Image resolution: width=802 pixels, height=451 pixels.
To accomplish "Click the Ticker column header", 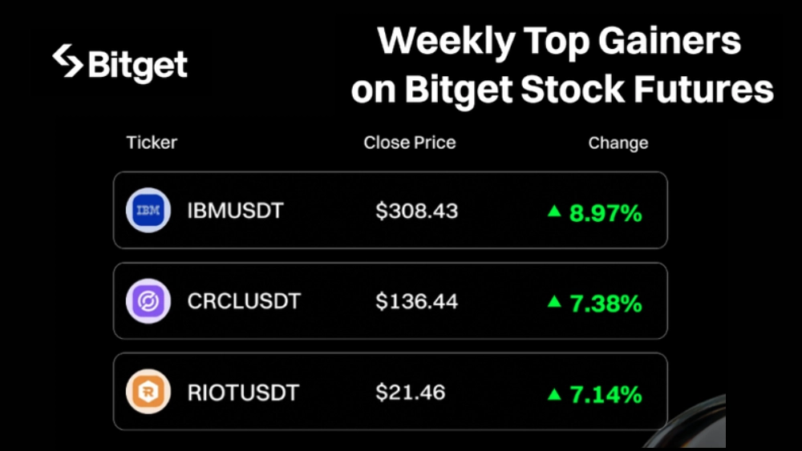I will pyautogui.click(x=152, y=143).
